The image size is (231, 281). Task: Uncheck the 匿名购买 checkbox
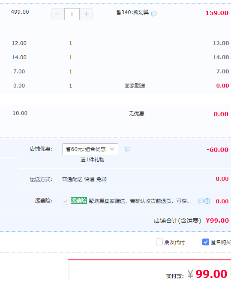[206, 242]
